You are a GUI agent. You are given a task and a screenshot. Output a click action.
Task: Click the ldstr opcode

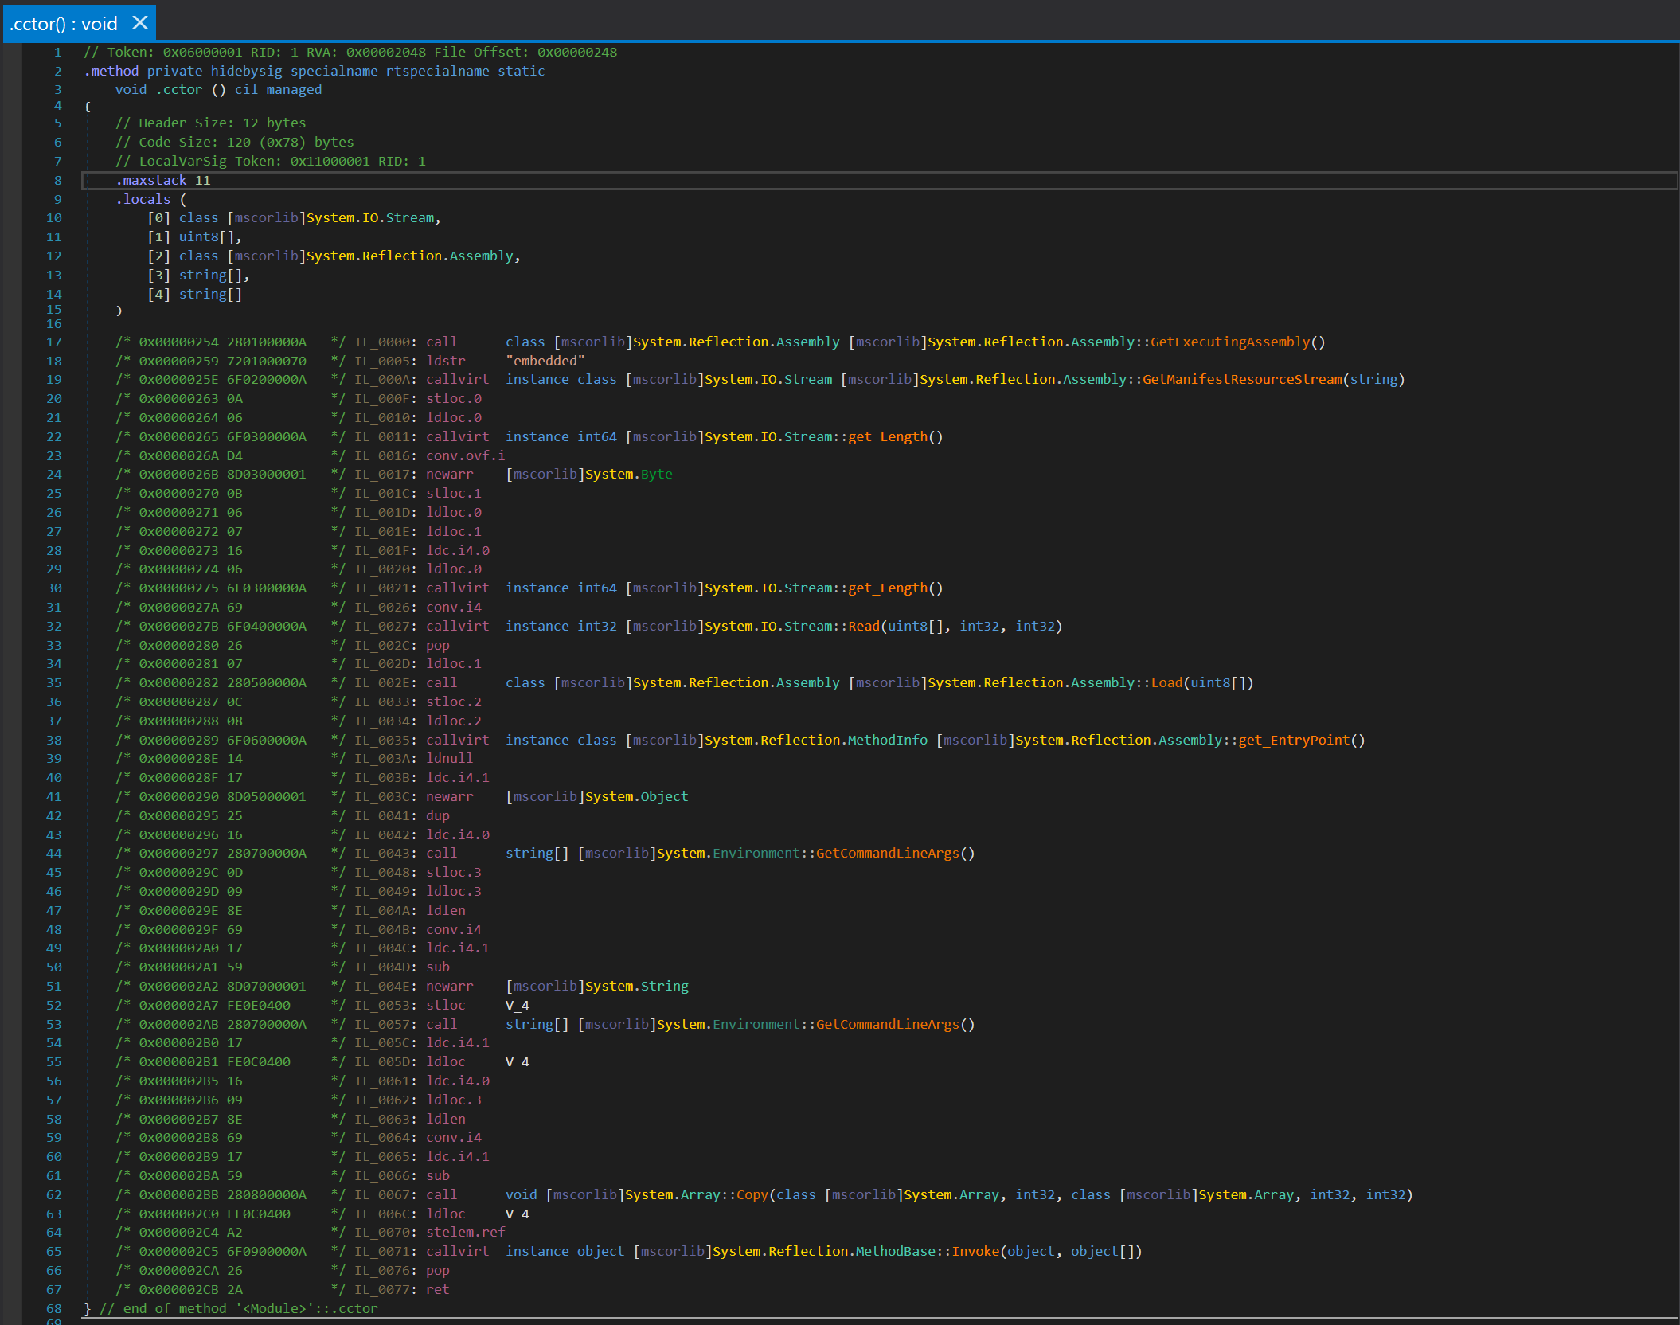(x=445, y=361)
